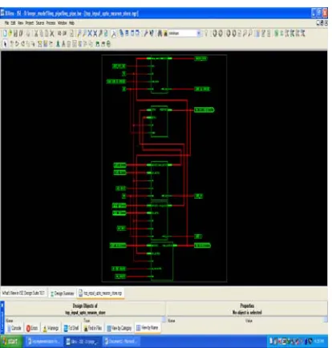Open the Tcl Shell tab

tap(71, 328)
